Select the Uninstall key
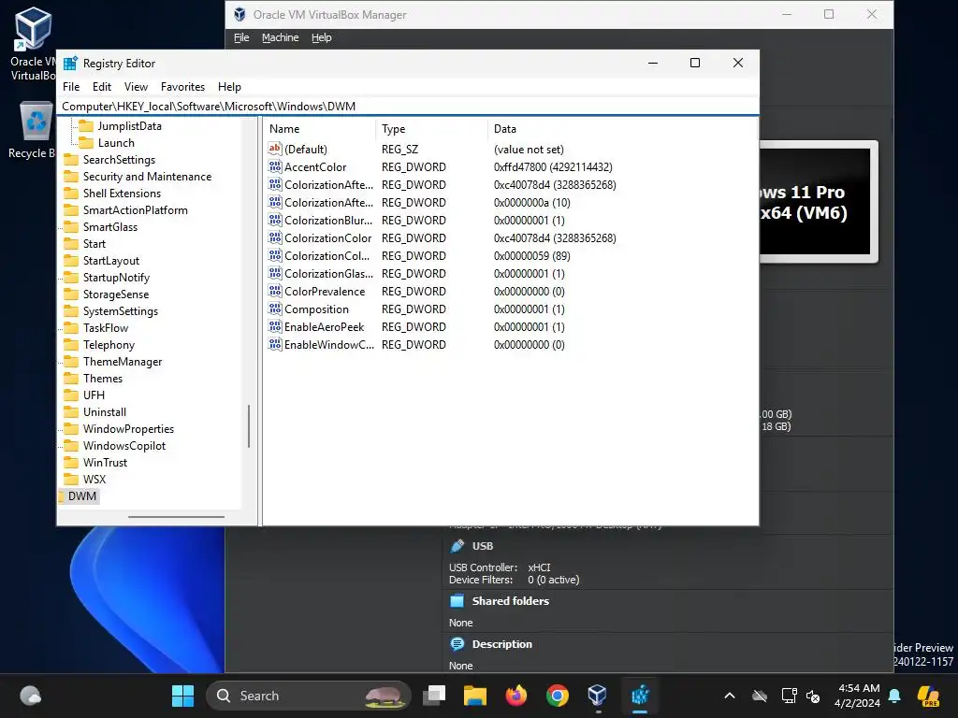958x718 pixels. (105, 412)
